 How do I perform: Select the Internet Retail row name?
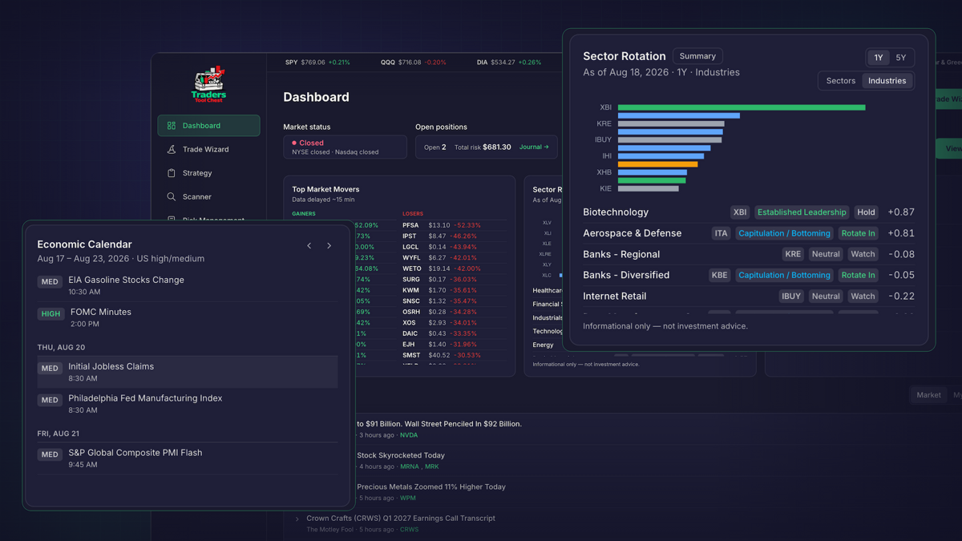click(x=614, y=296)
